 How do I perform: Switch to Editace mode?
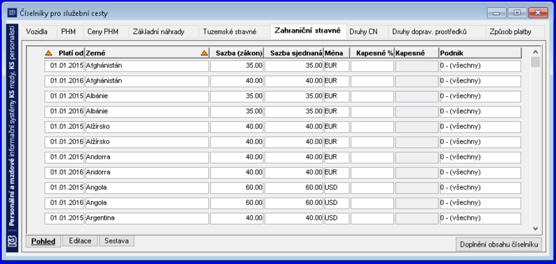coord(80,240)
